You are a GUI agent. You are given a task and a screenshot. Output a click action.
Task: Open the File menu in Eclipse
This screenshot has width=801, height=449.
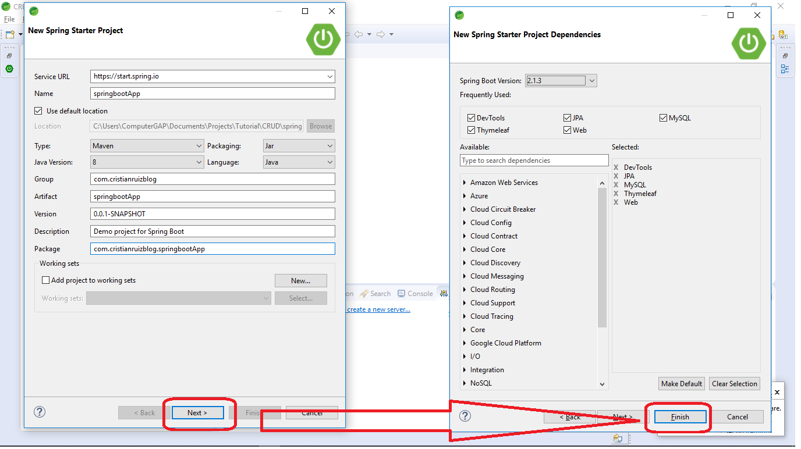(9, 19)
